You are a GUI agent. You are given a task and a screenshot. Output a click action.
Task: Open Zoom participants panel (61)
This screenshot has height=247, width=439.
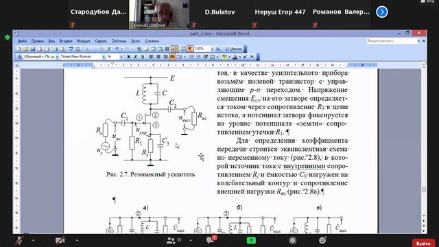tap(174, 240)
